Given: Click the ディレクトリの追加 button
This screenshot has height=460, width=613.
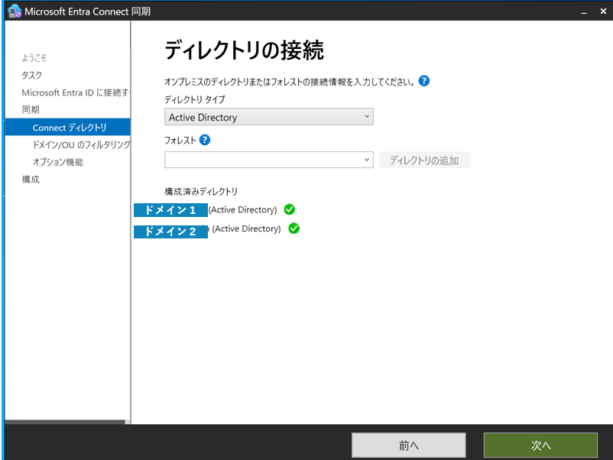Looking at the screenshot, I should point(424,159).
